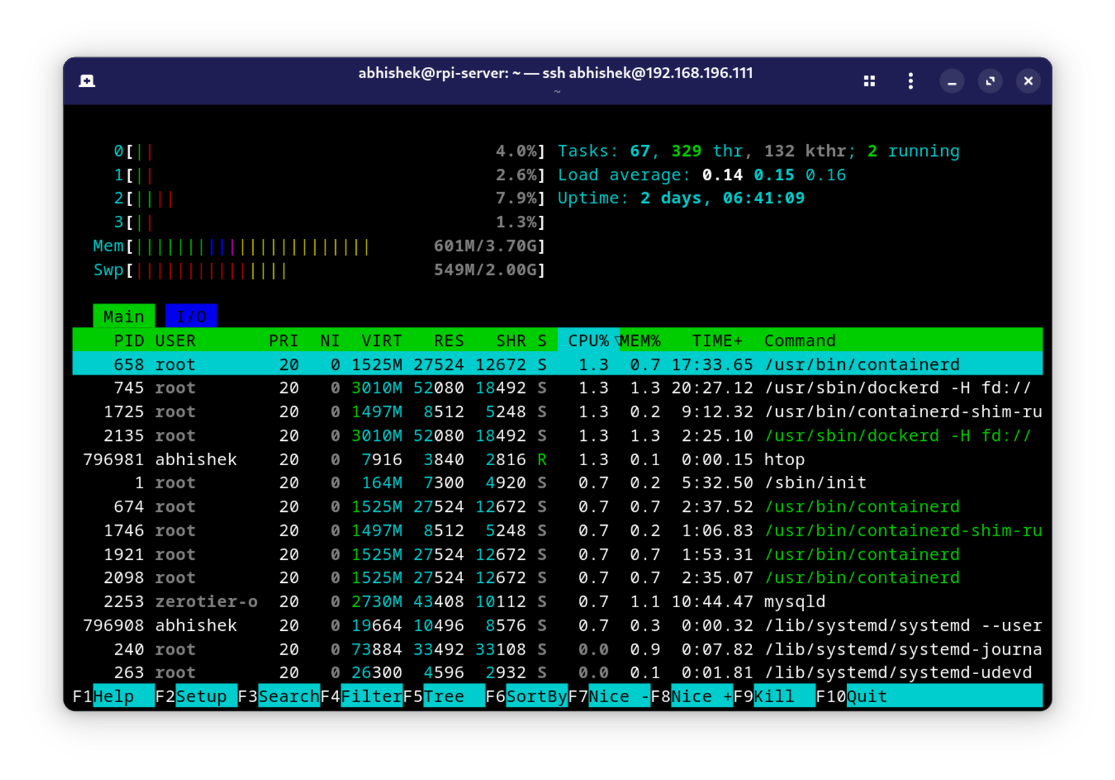Click the CPU% sort indicator arrow
This screenshot has width=1115, height=780.
point(616,341)
